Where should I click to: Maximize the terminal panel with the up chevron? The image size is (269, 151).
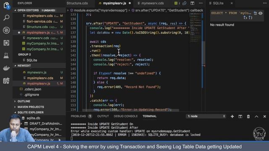(256, 117)
